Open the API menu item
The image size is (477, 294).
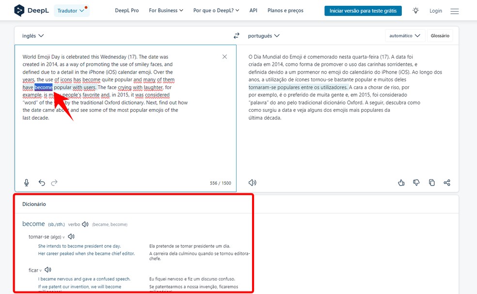254,10
